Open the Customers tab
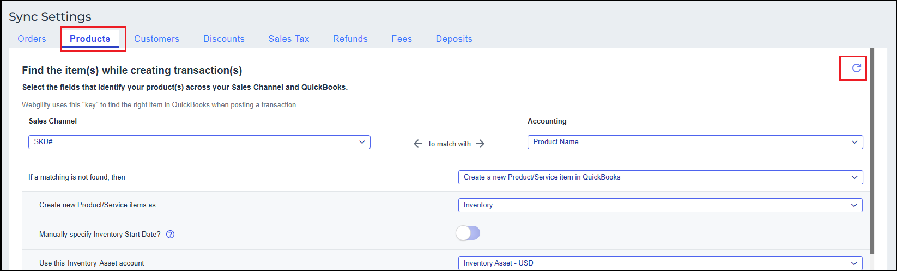The image size is (897, 271). click(156, 39)
